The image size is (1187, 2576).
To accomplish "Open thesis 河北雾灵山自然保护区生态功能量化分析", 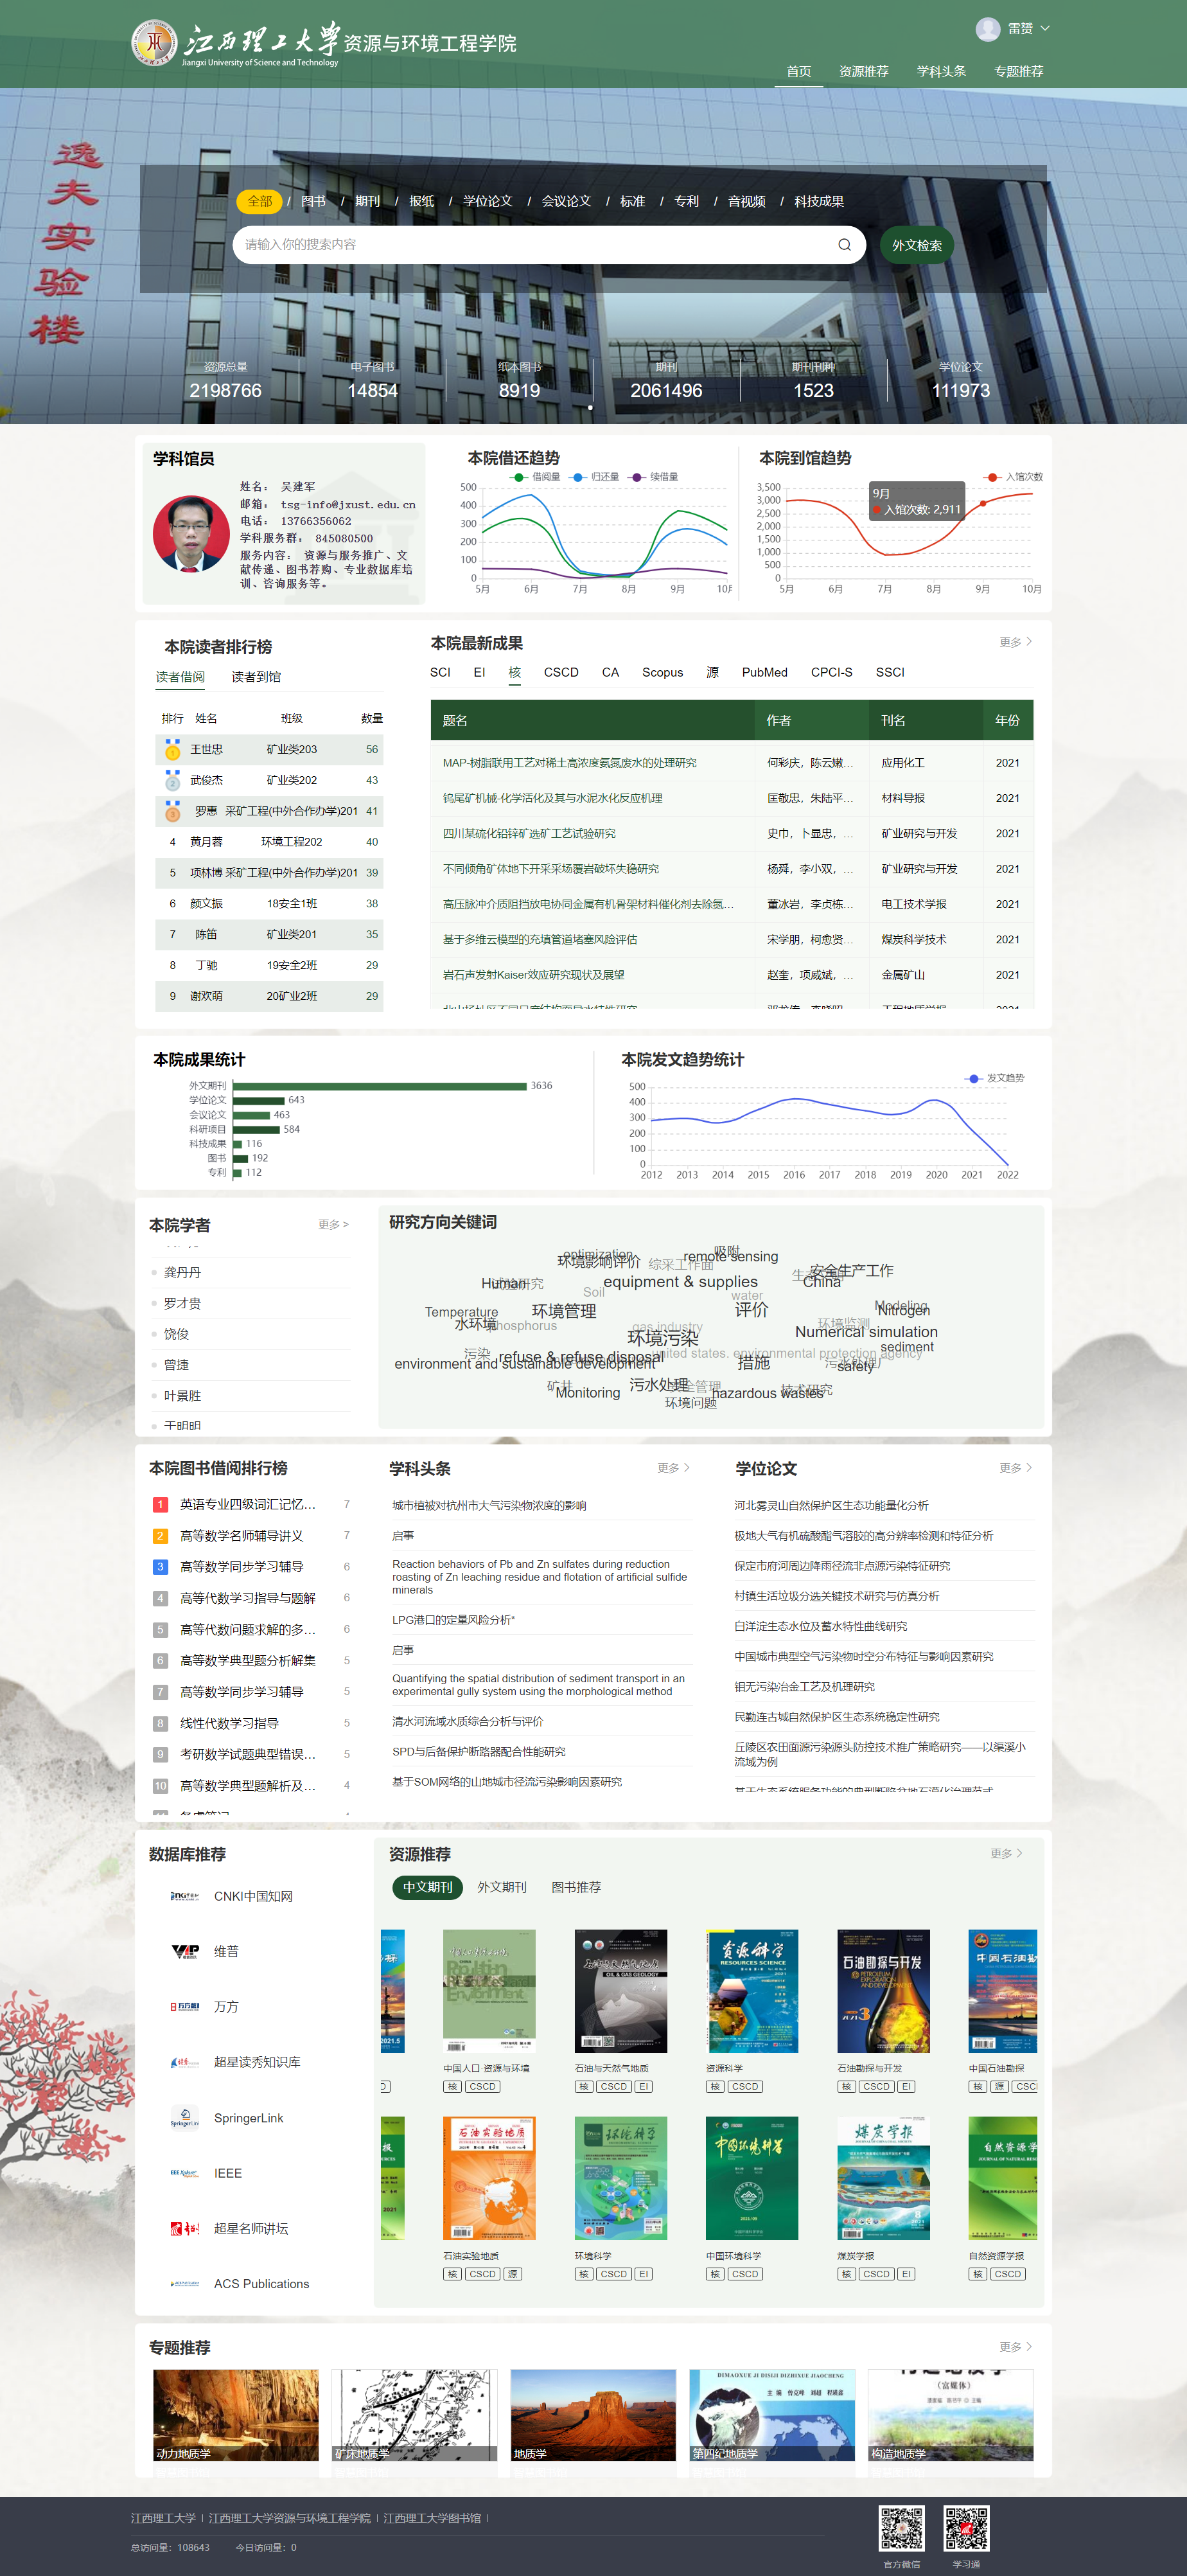I will (831, 1505).
